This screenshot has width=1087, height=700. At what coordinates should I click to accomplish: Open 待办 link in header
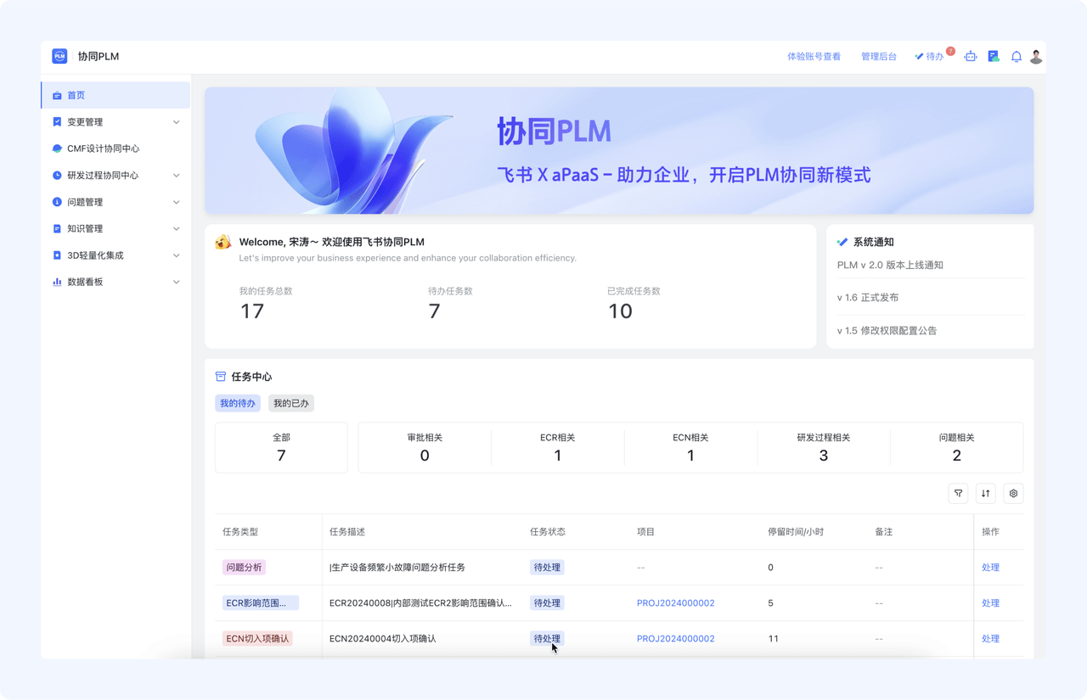click(x=929, y=57)
